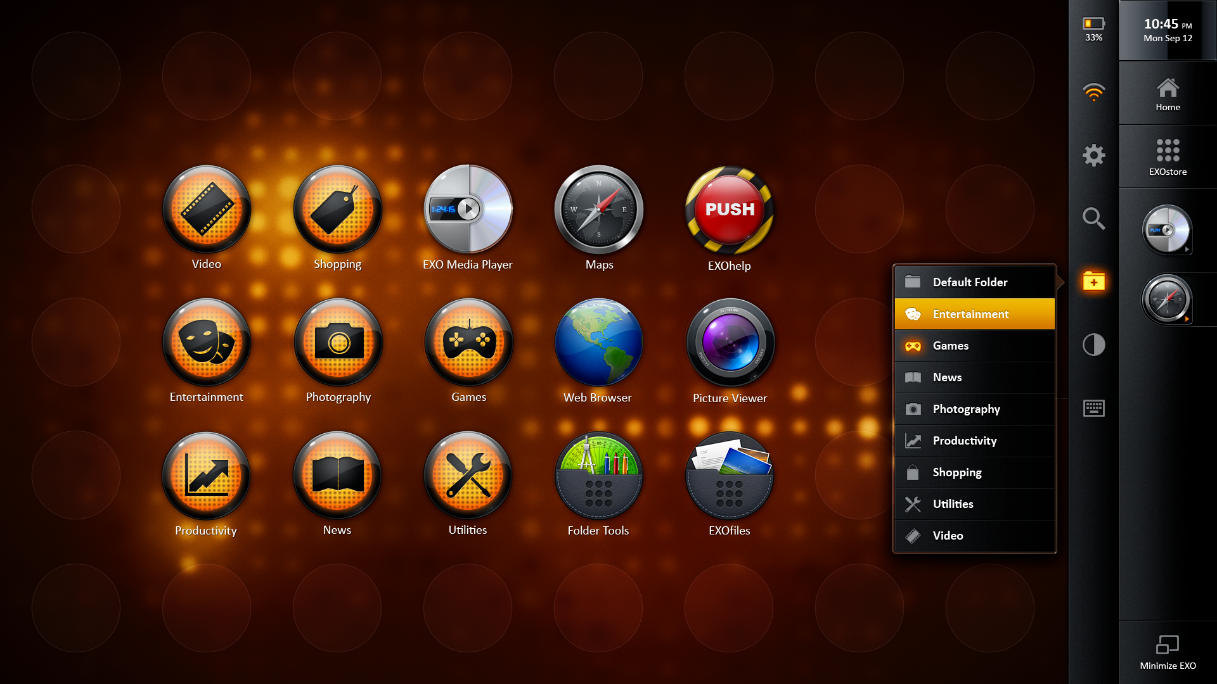Viewport: 1217px width, 684px height.
Task: Open the EXOfiles folder
Action: coord(730,476)
